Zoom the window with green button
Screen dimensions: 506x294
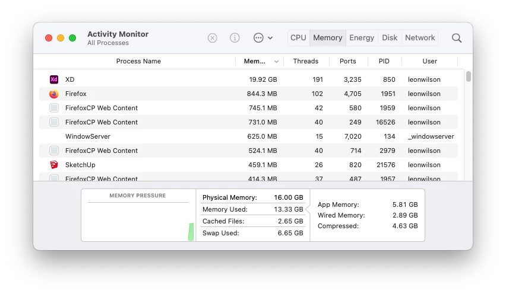pos(72,38)
